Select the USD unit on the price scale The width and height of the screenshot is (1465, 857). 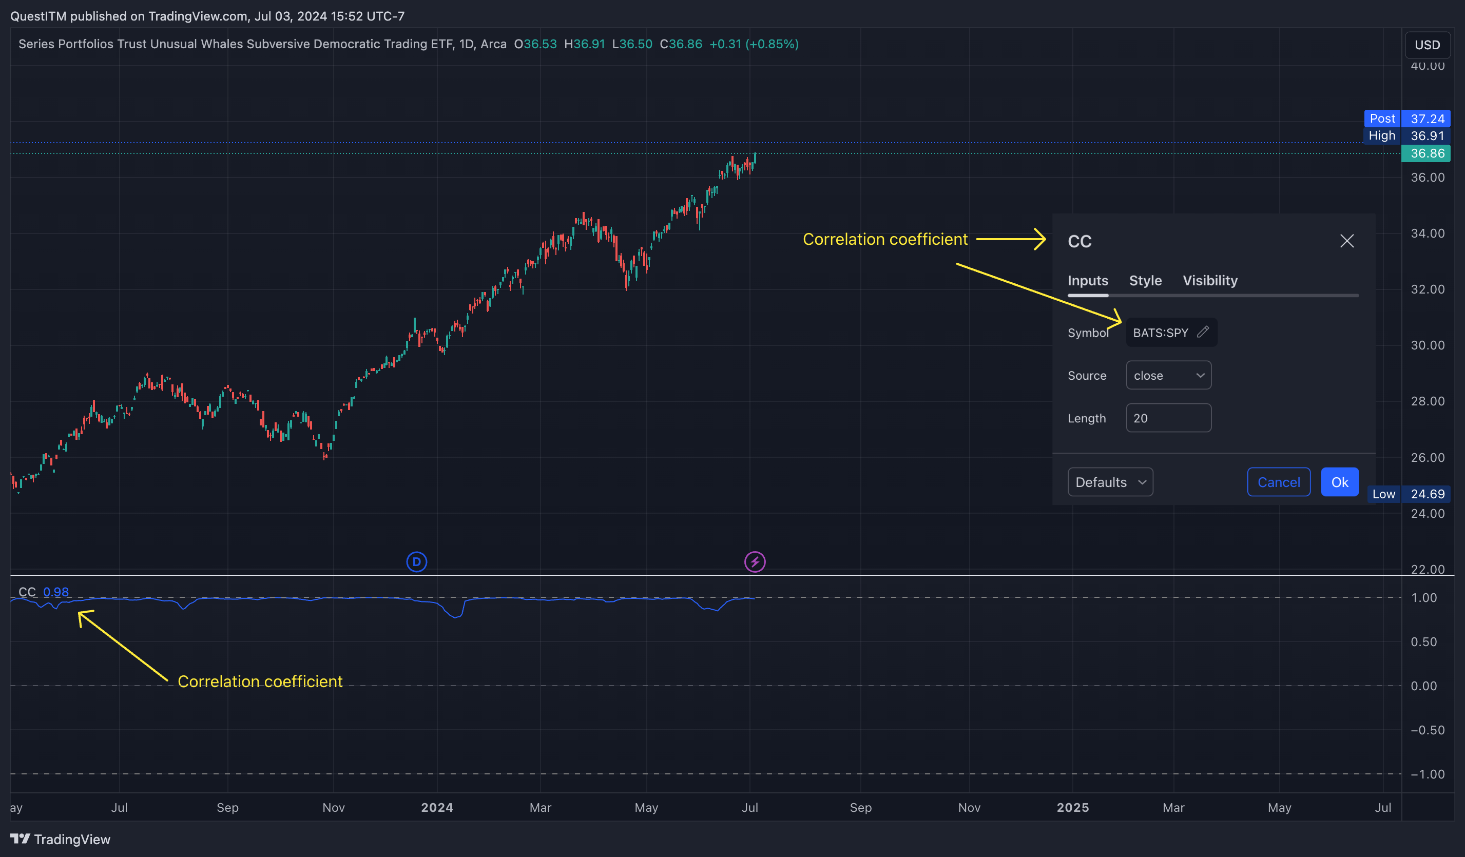coord(1428,44)
